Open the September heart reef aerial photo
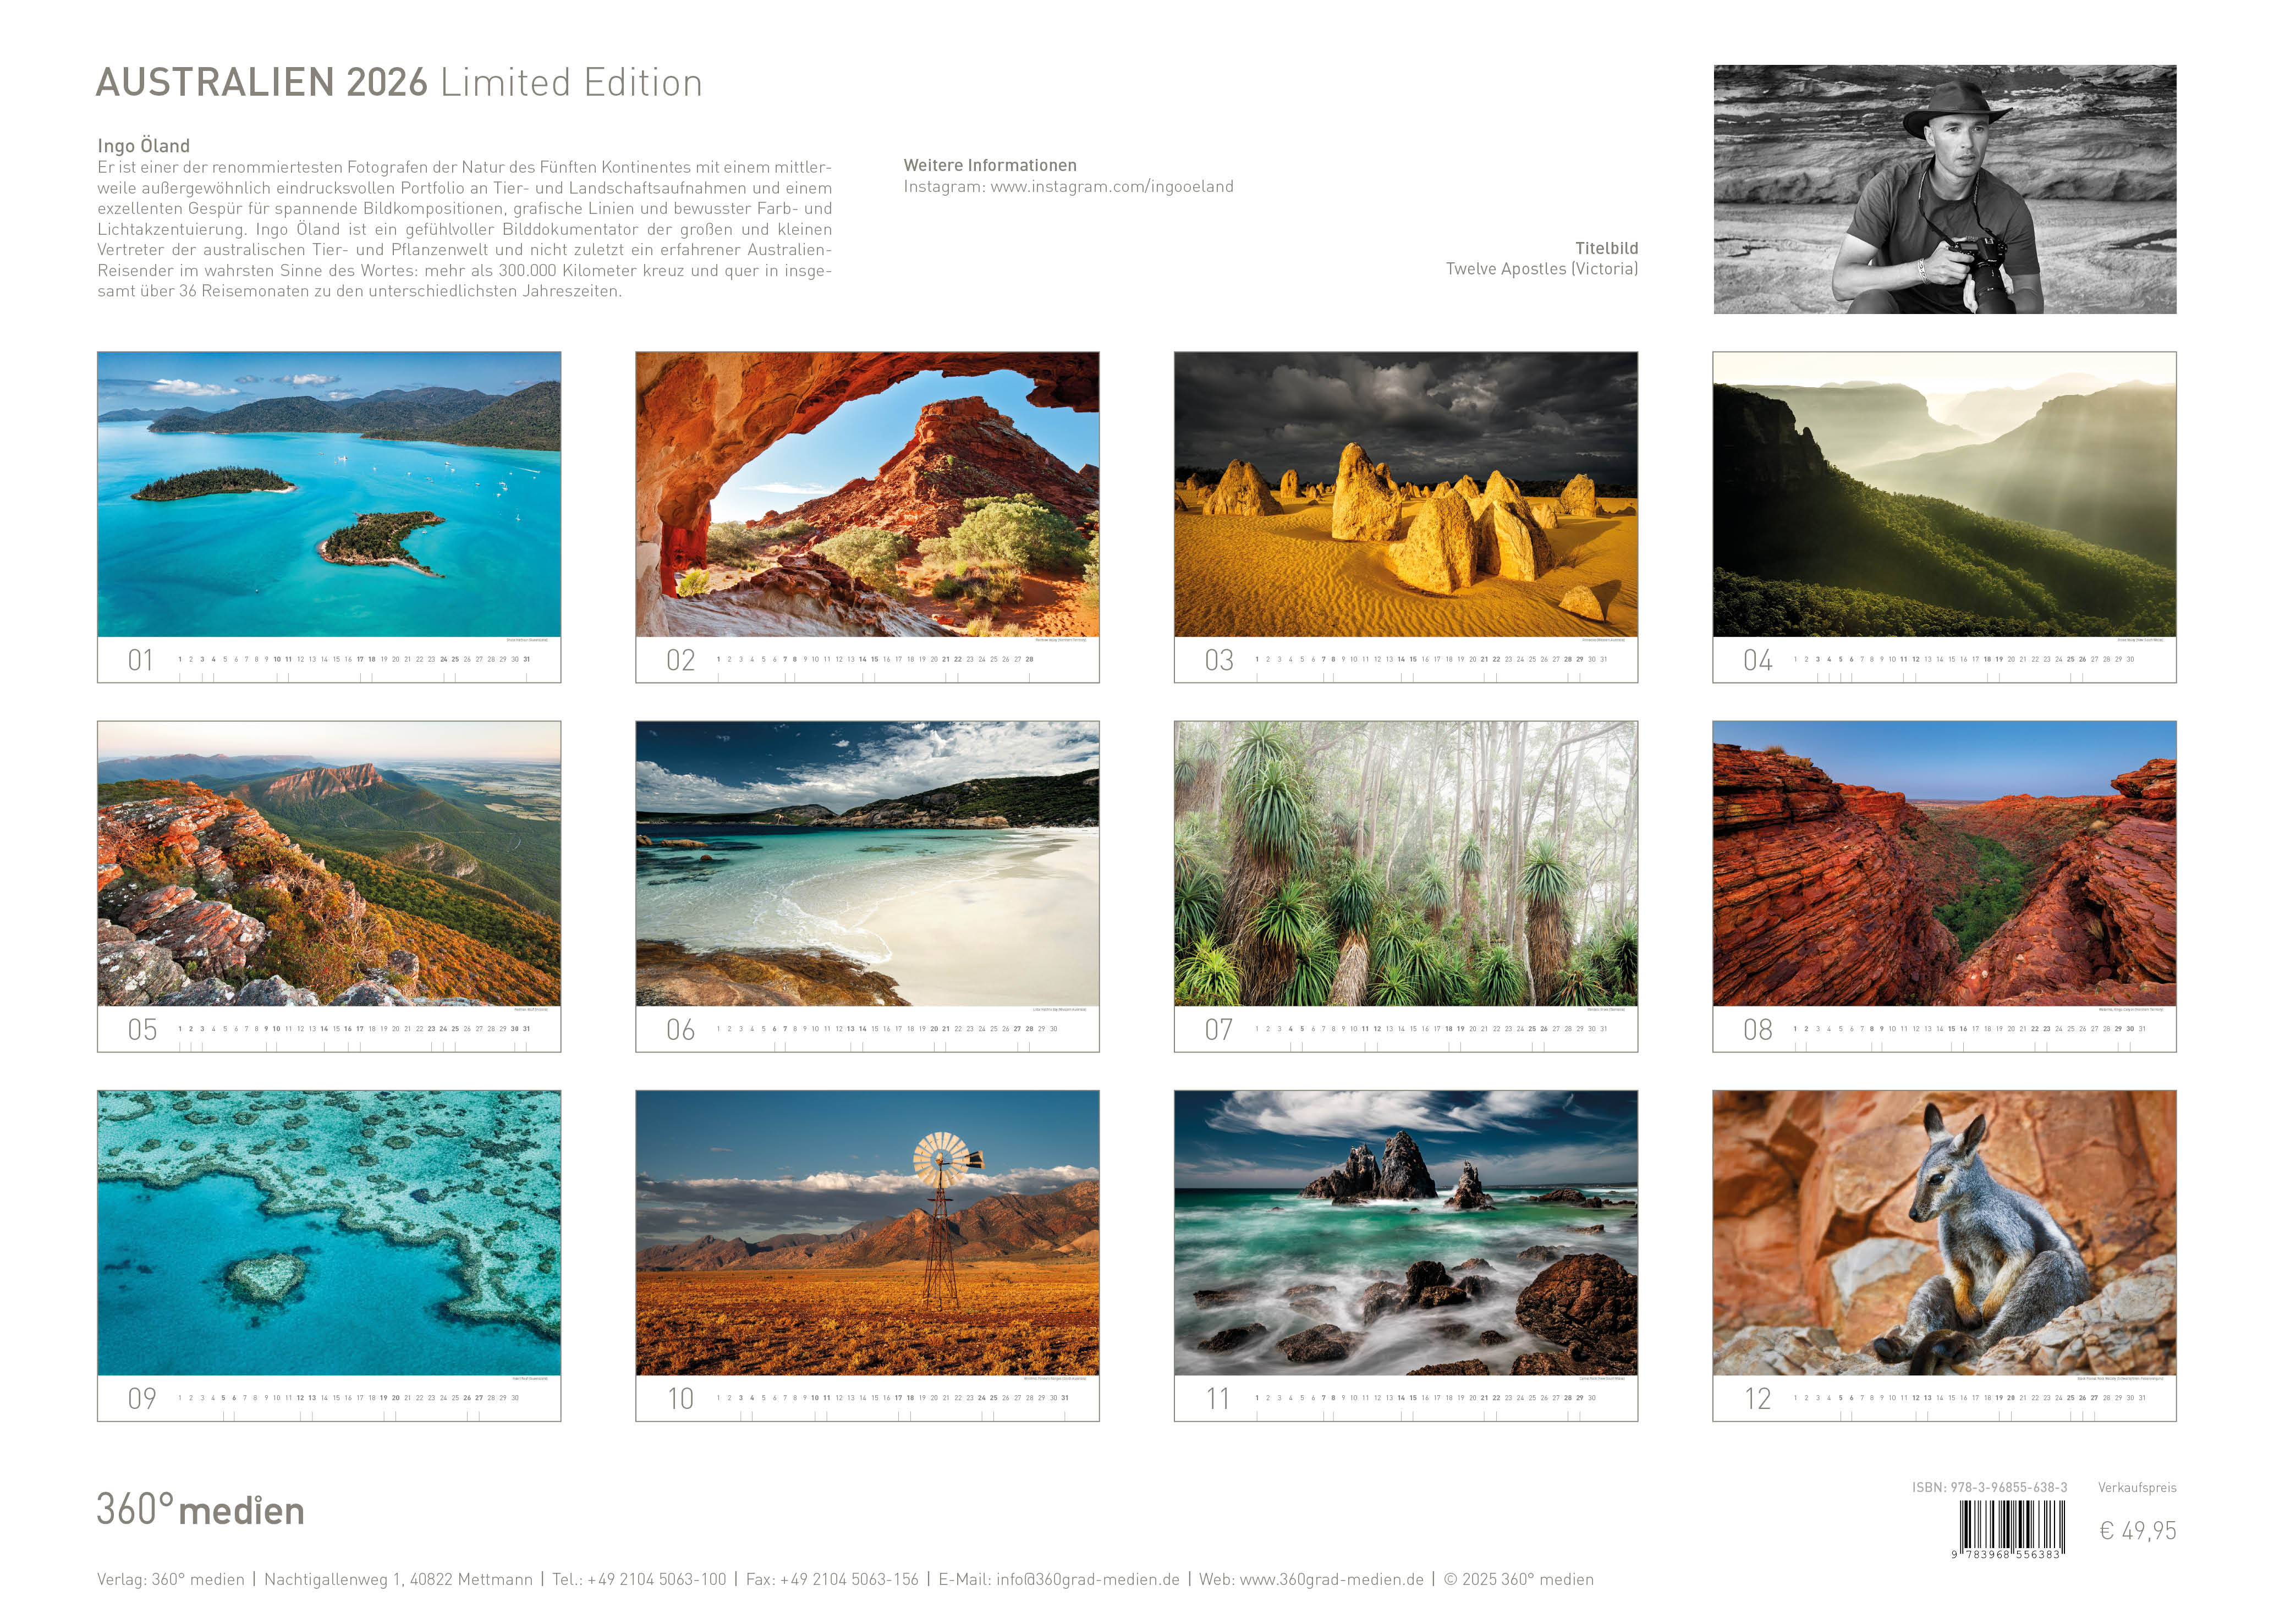 pyautogui.click(x=328, y=1232)
